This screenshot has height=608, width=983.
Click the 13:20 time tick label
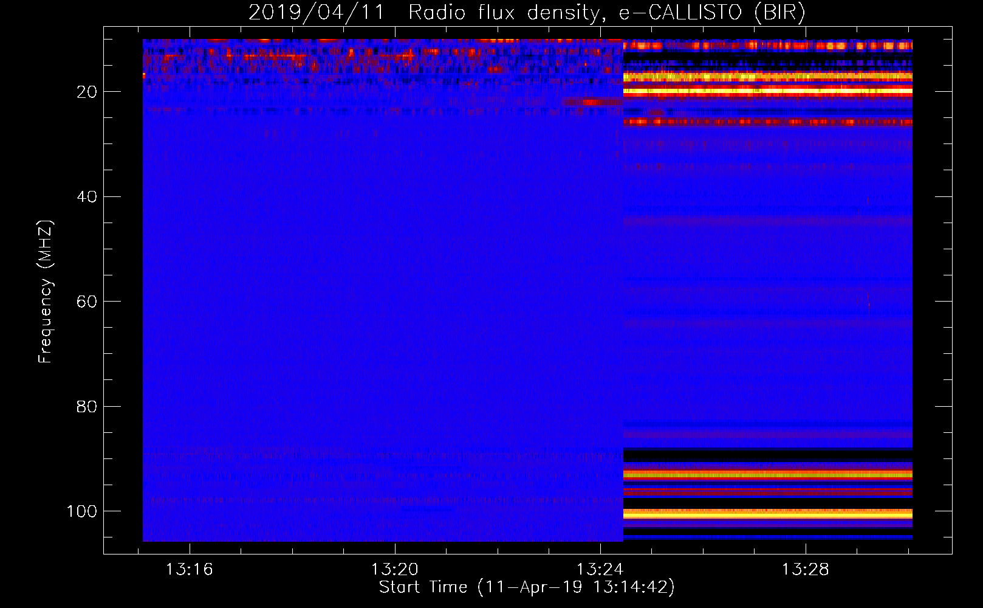pyautogui.click(x=395, y=570)
